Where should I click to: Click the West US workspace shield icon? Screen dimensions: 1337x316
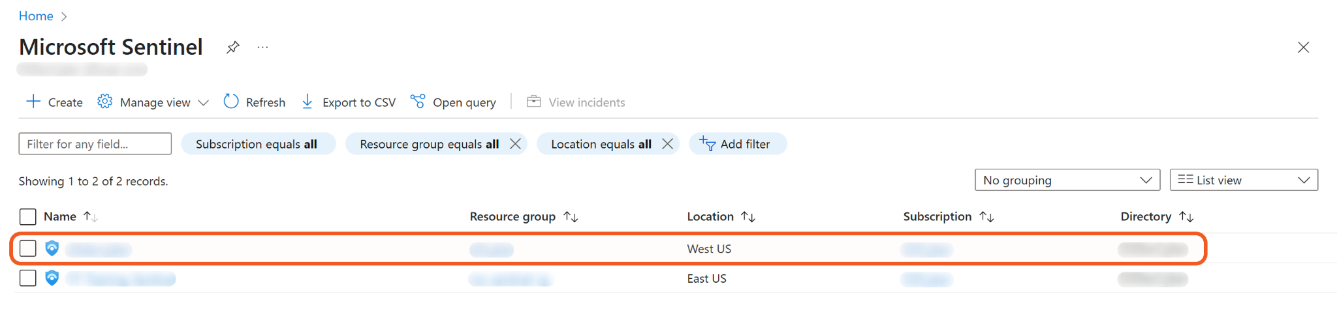tap(52, 248)
